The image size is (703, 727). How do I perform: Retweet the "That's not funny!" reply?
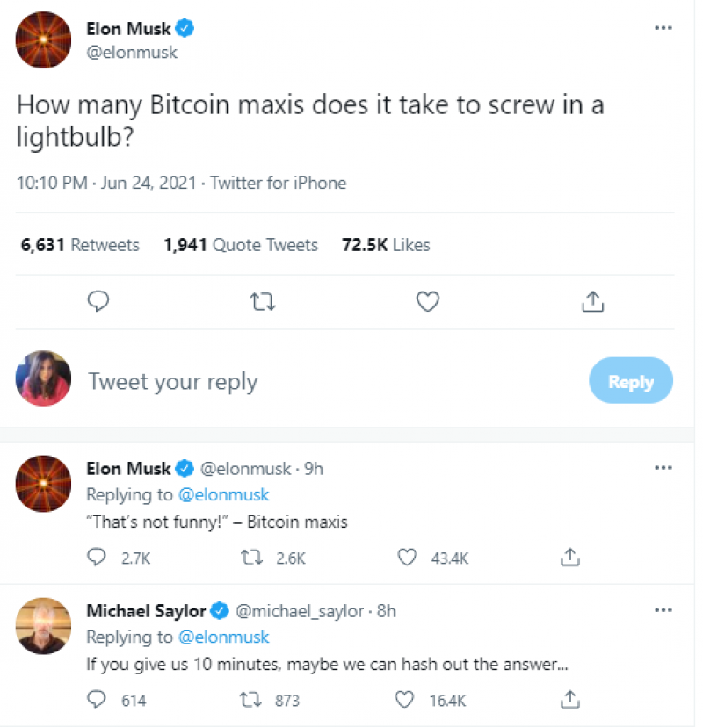(250, 557)
